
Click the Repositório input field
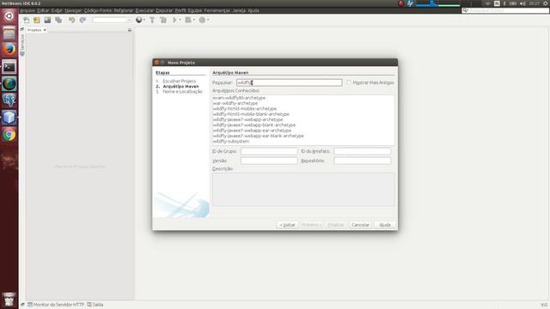pyautogui.click(x=363, y=161)
